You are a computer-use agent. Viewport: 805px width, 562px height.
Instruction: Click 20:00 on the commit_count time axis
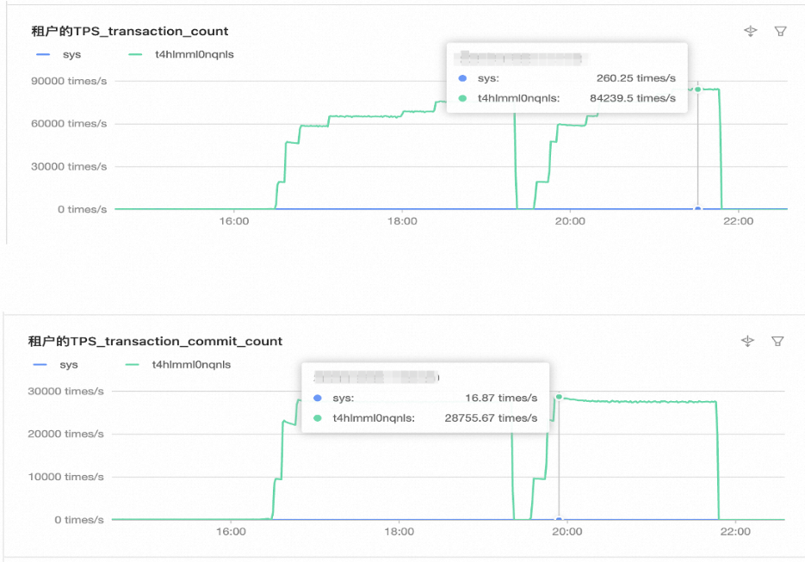click(567, 532)
